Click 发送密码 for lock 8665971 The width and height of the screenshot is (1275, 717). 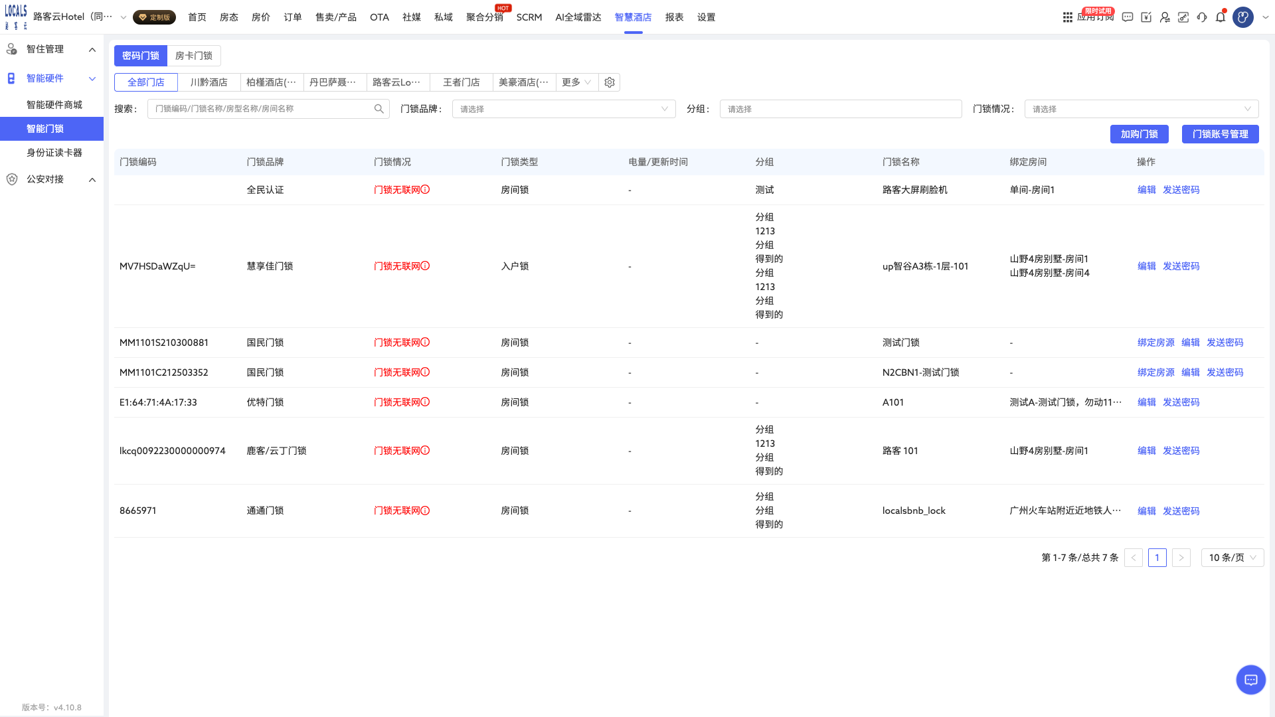click(x=1181, y=511)
